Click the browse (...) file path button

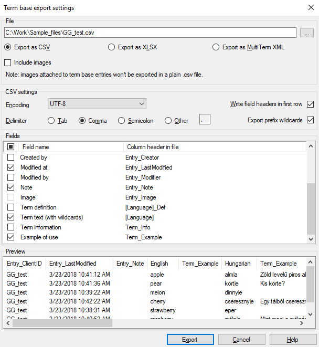pos(306,33)
